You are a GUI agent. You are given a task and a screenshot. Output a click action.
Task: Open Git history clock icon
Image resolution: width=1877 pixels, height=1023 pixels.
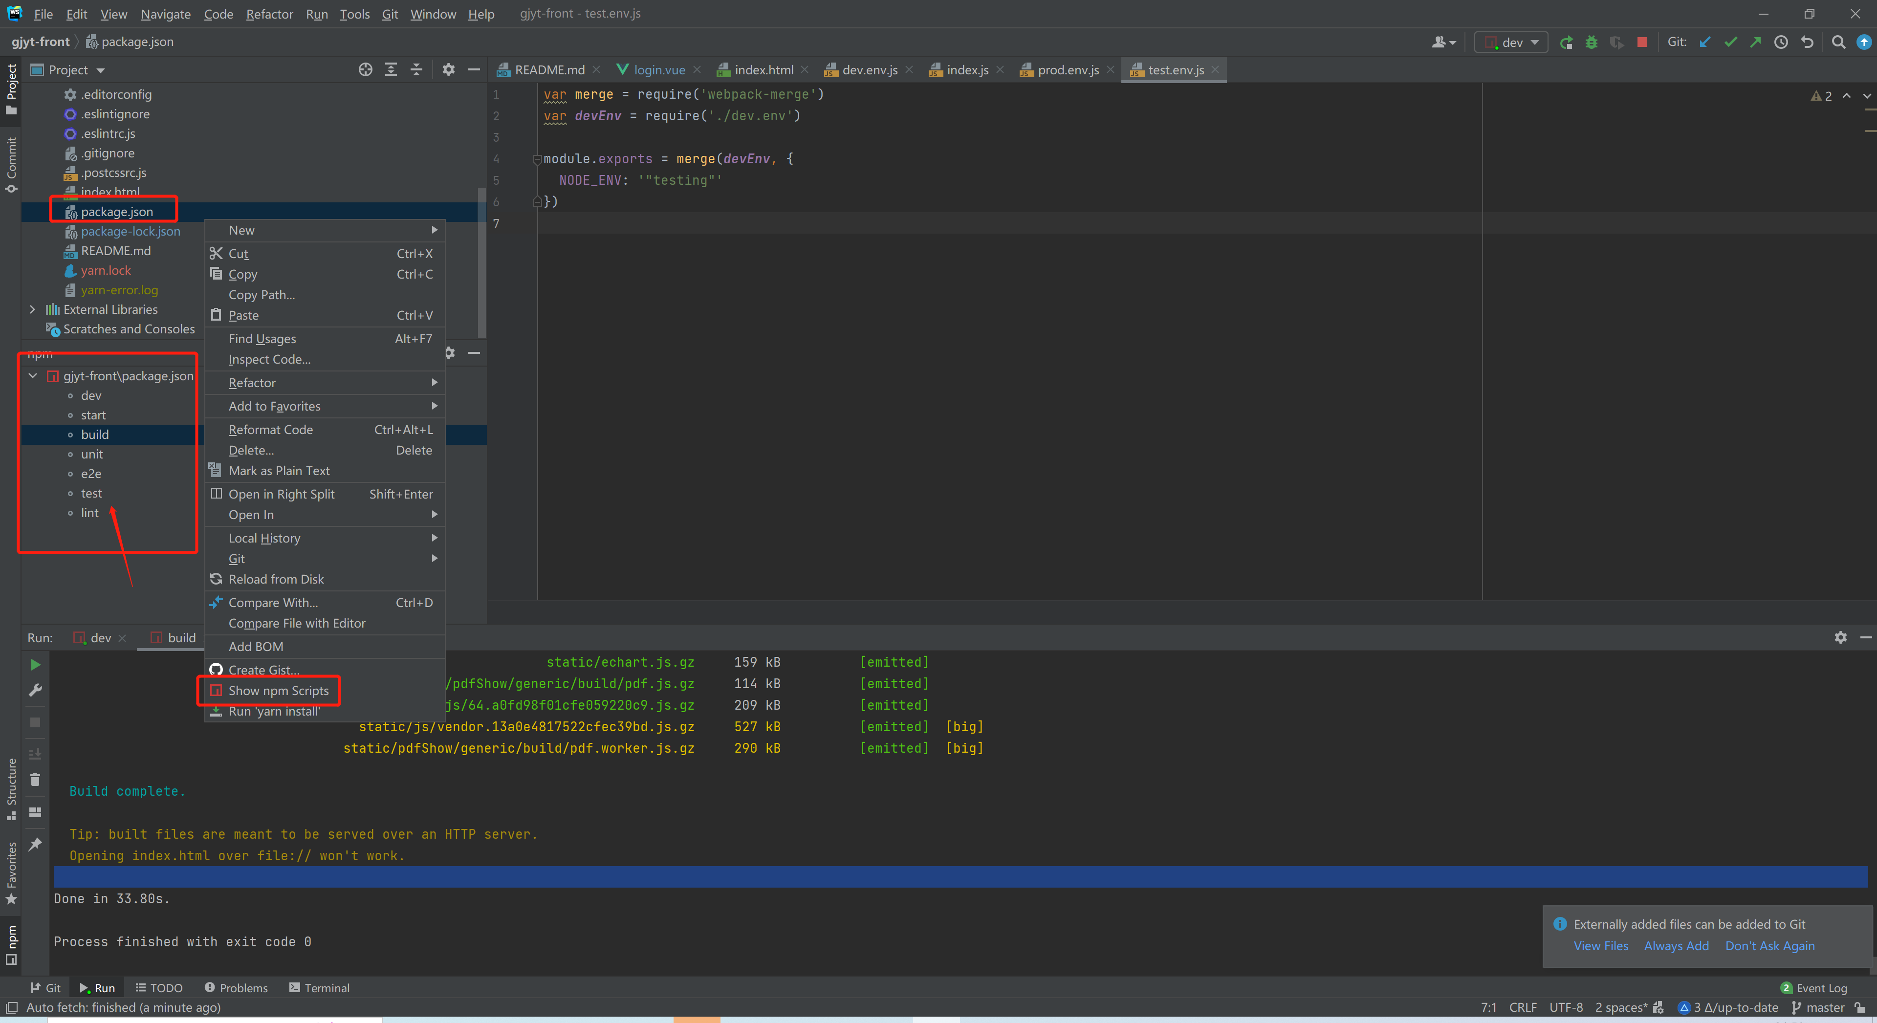point(1781,42)
